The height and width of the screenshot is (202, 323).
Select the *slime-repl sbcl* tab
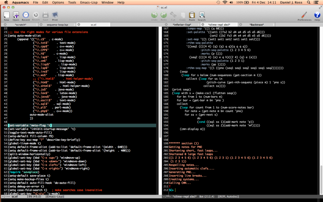point(219,25)
